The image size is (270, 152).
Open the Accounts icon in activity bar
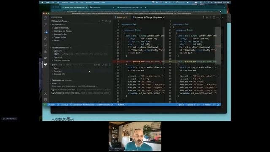46,93
